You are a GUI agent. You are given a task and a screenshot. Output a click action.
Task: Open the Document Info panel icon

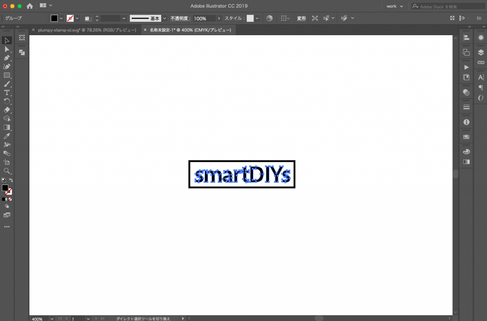pos(466,122)
